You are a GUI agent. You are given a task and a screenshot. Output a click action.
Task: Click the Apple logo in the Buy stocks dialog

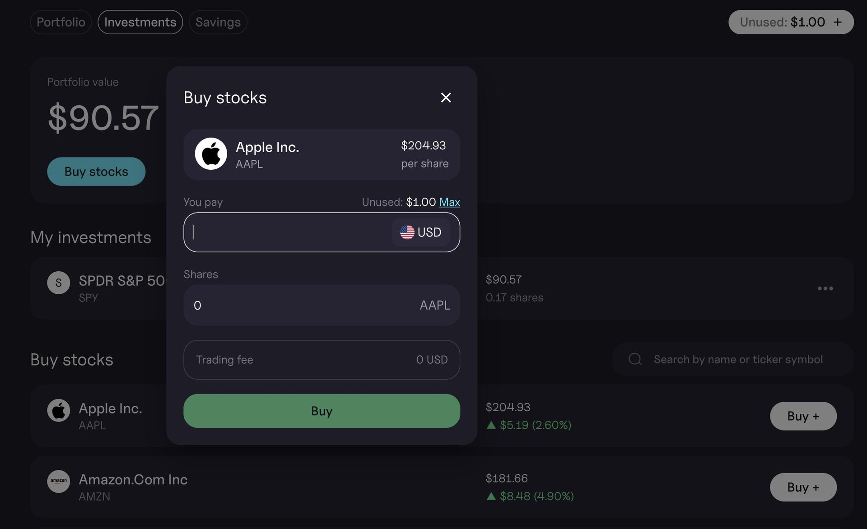(x=210, y=153)
